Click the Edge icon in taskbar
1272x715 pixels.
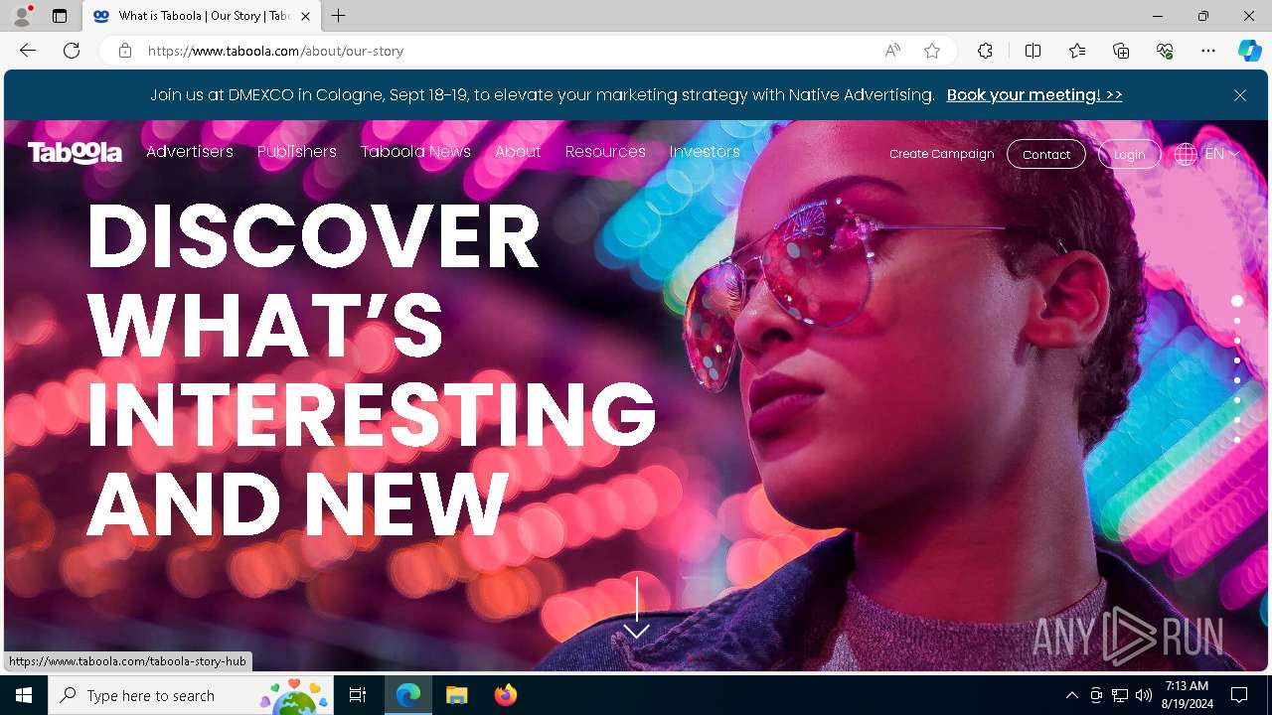tap(408, 695)
